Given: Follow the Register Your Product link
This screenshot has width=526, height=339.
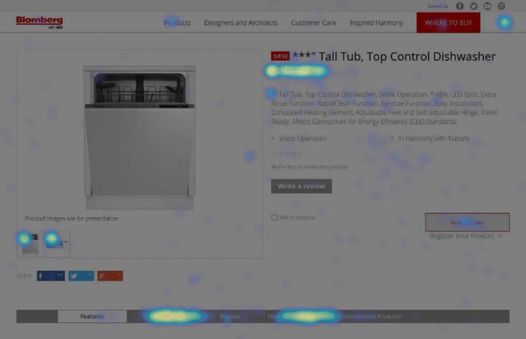Looking at the screenshot, I should pos(466,236).
